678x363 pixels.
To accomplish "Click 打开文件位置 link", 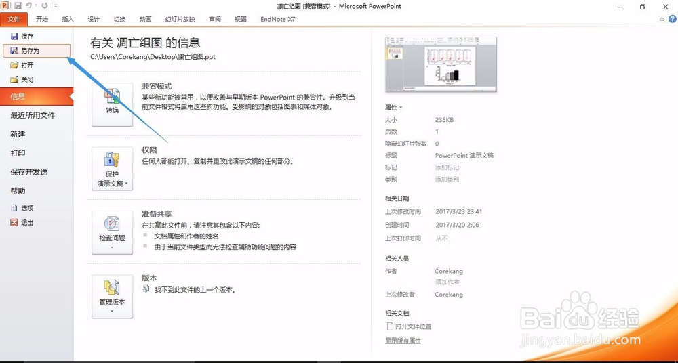I will point(409,326).
